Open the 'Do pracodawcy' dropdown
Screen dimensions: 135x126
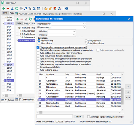84,24
